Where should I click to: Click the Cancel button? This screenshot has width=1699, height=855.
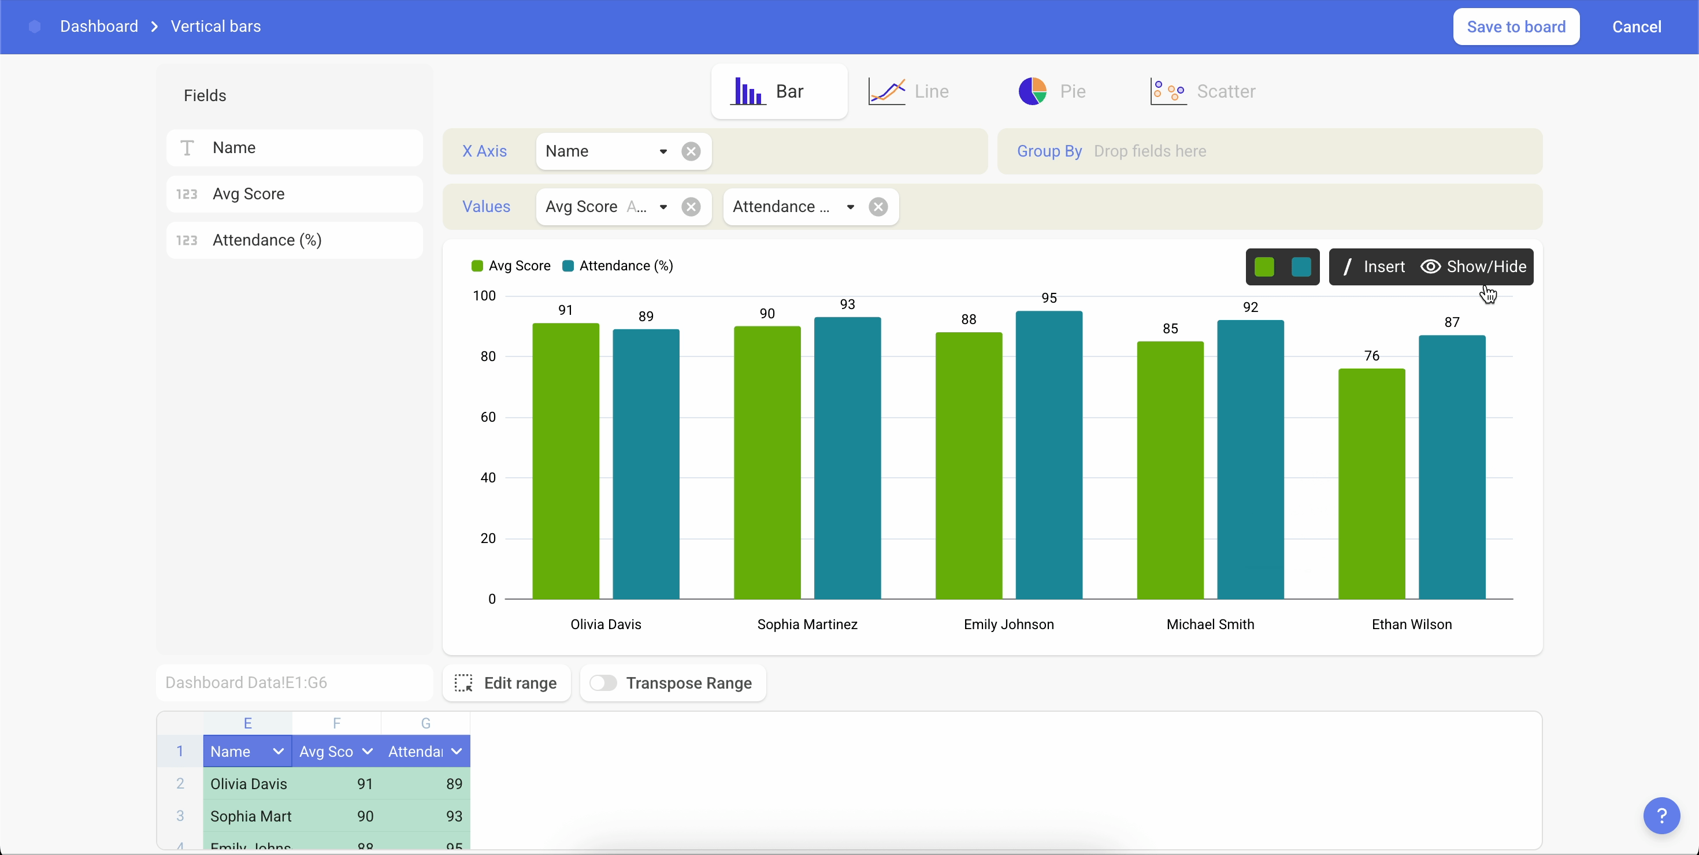click(1637, 27)
